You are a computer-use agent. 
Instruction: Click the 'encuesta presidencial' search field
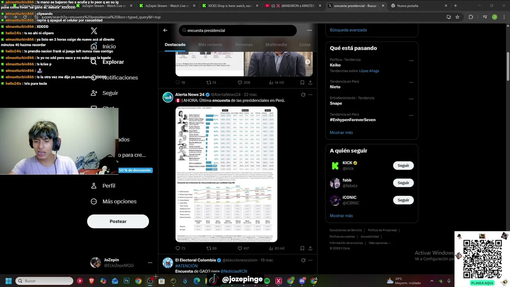(238, 30)
